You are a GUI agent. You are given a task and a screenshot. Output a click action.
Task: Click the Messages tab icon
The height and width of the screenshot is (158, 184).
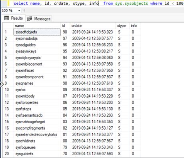[x=30, y=19]
